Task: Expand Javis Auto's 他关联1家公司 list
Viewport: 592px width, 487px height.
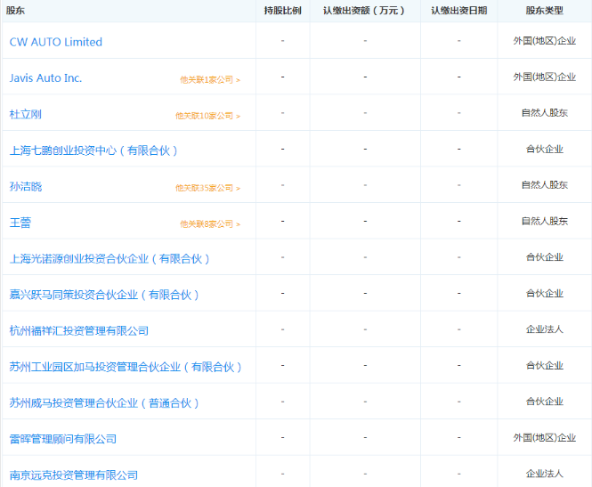Action: [x=210, y=79]
